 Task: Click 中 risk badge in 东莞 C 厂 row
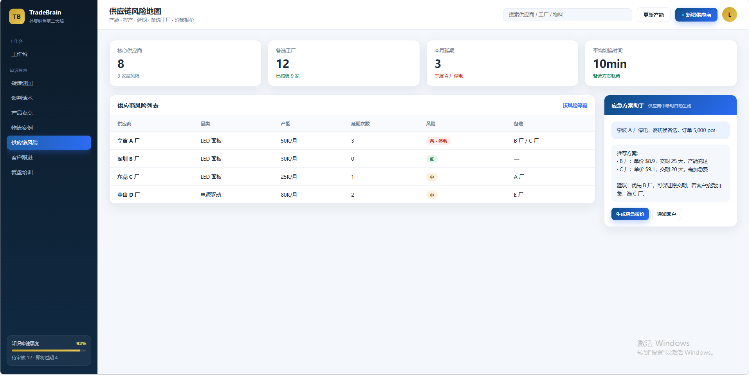pos(432,177)
